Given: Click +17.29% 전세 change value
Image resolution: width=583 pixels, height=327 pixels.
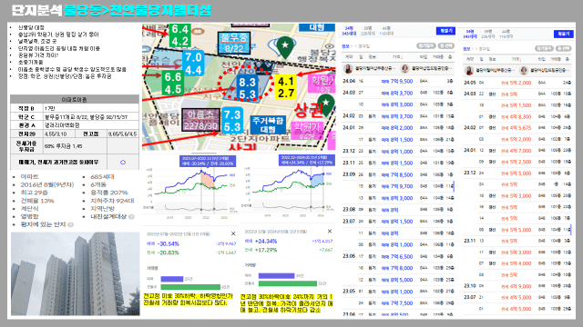Looking at the screenshot, I should point(265,250).
